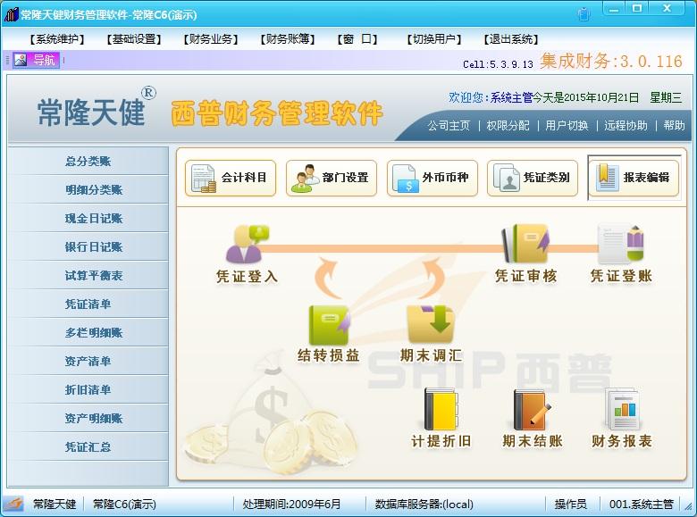
Task: Click the 凭证登账 posting icon
Action: [621, 243]
